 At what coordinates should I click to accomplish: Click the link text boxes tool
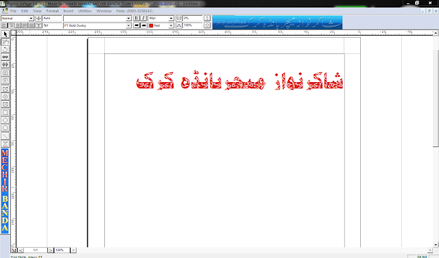click(5, 57)
